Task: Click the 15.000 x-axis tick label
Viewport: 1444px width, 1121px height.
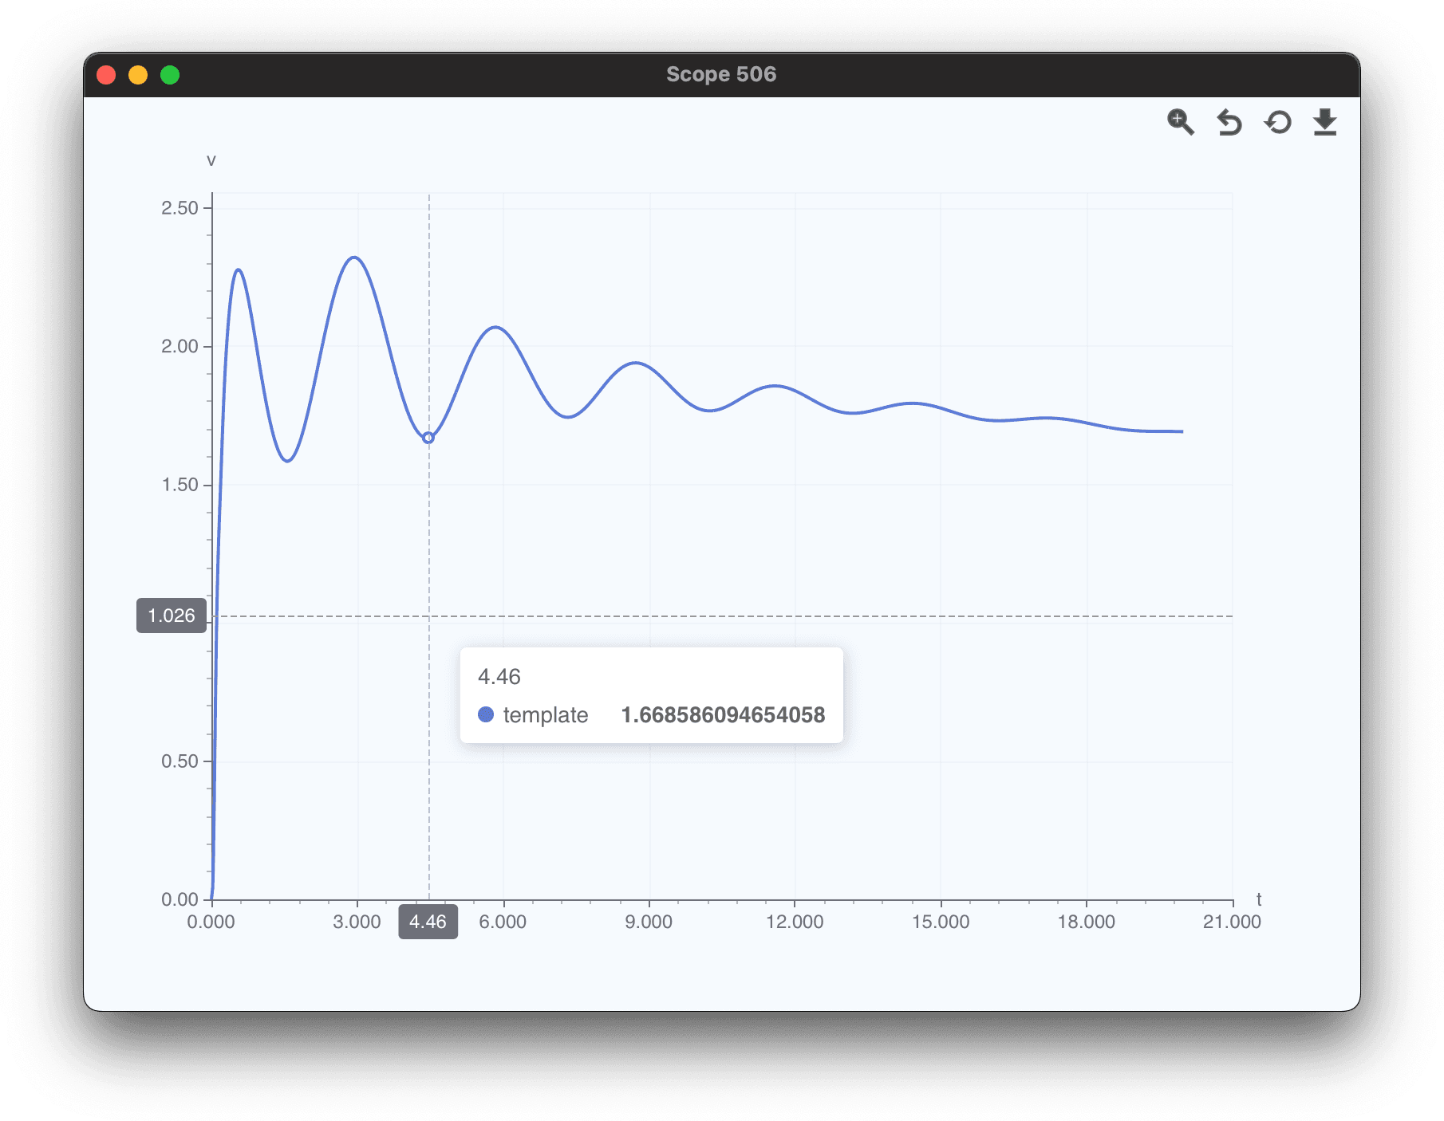Action: point(940,922)
